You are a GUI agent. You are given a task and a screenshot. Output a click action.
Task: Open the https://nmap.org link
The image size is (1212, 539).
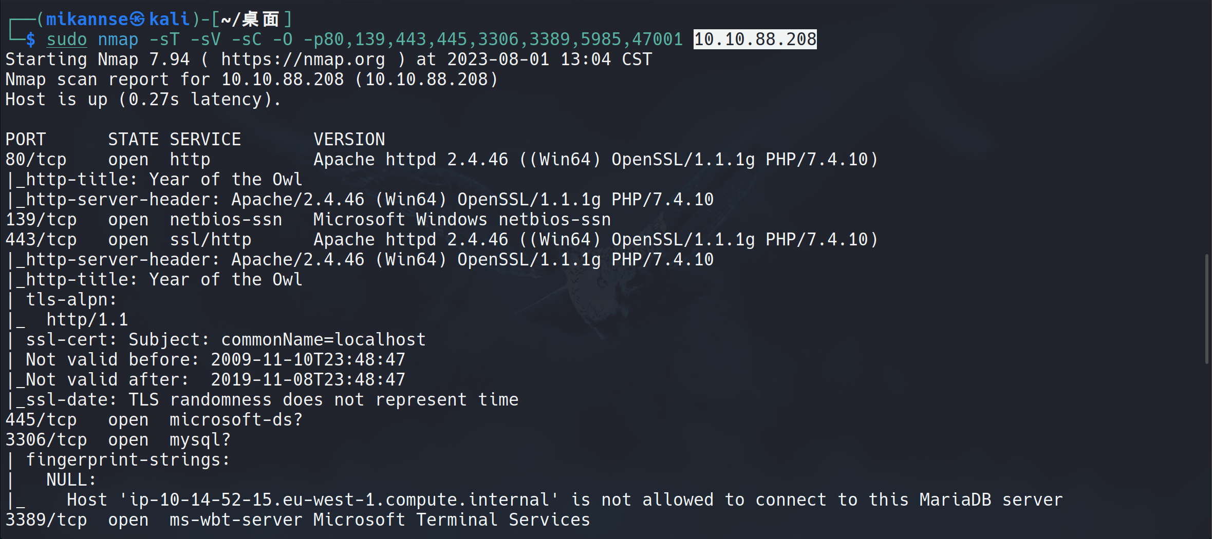(x=303, y=60)
